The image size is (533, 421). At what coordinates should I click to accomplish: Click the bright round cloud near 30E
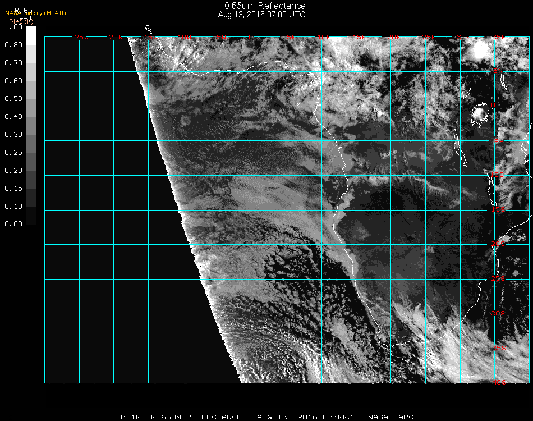click(481, 51)
